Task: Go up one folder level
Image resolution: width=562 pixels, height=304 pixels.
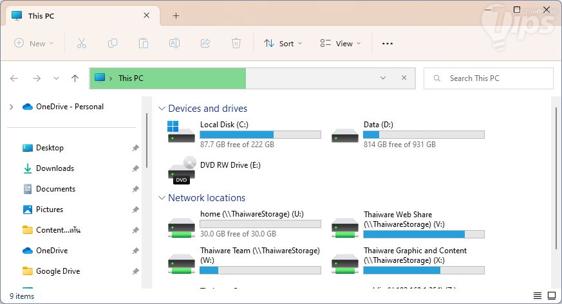Action: click(75, 78)
